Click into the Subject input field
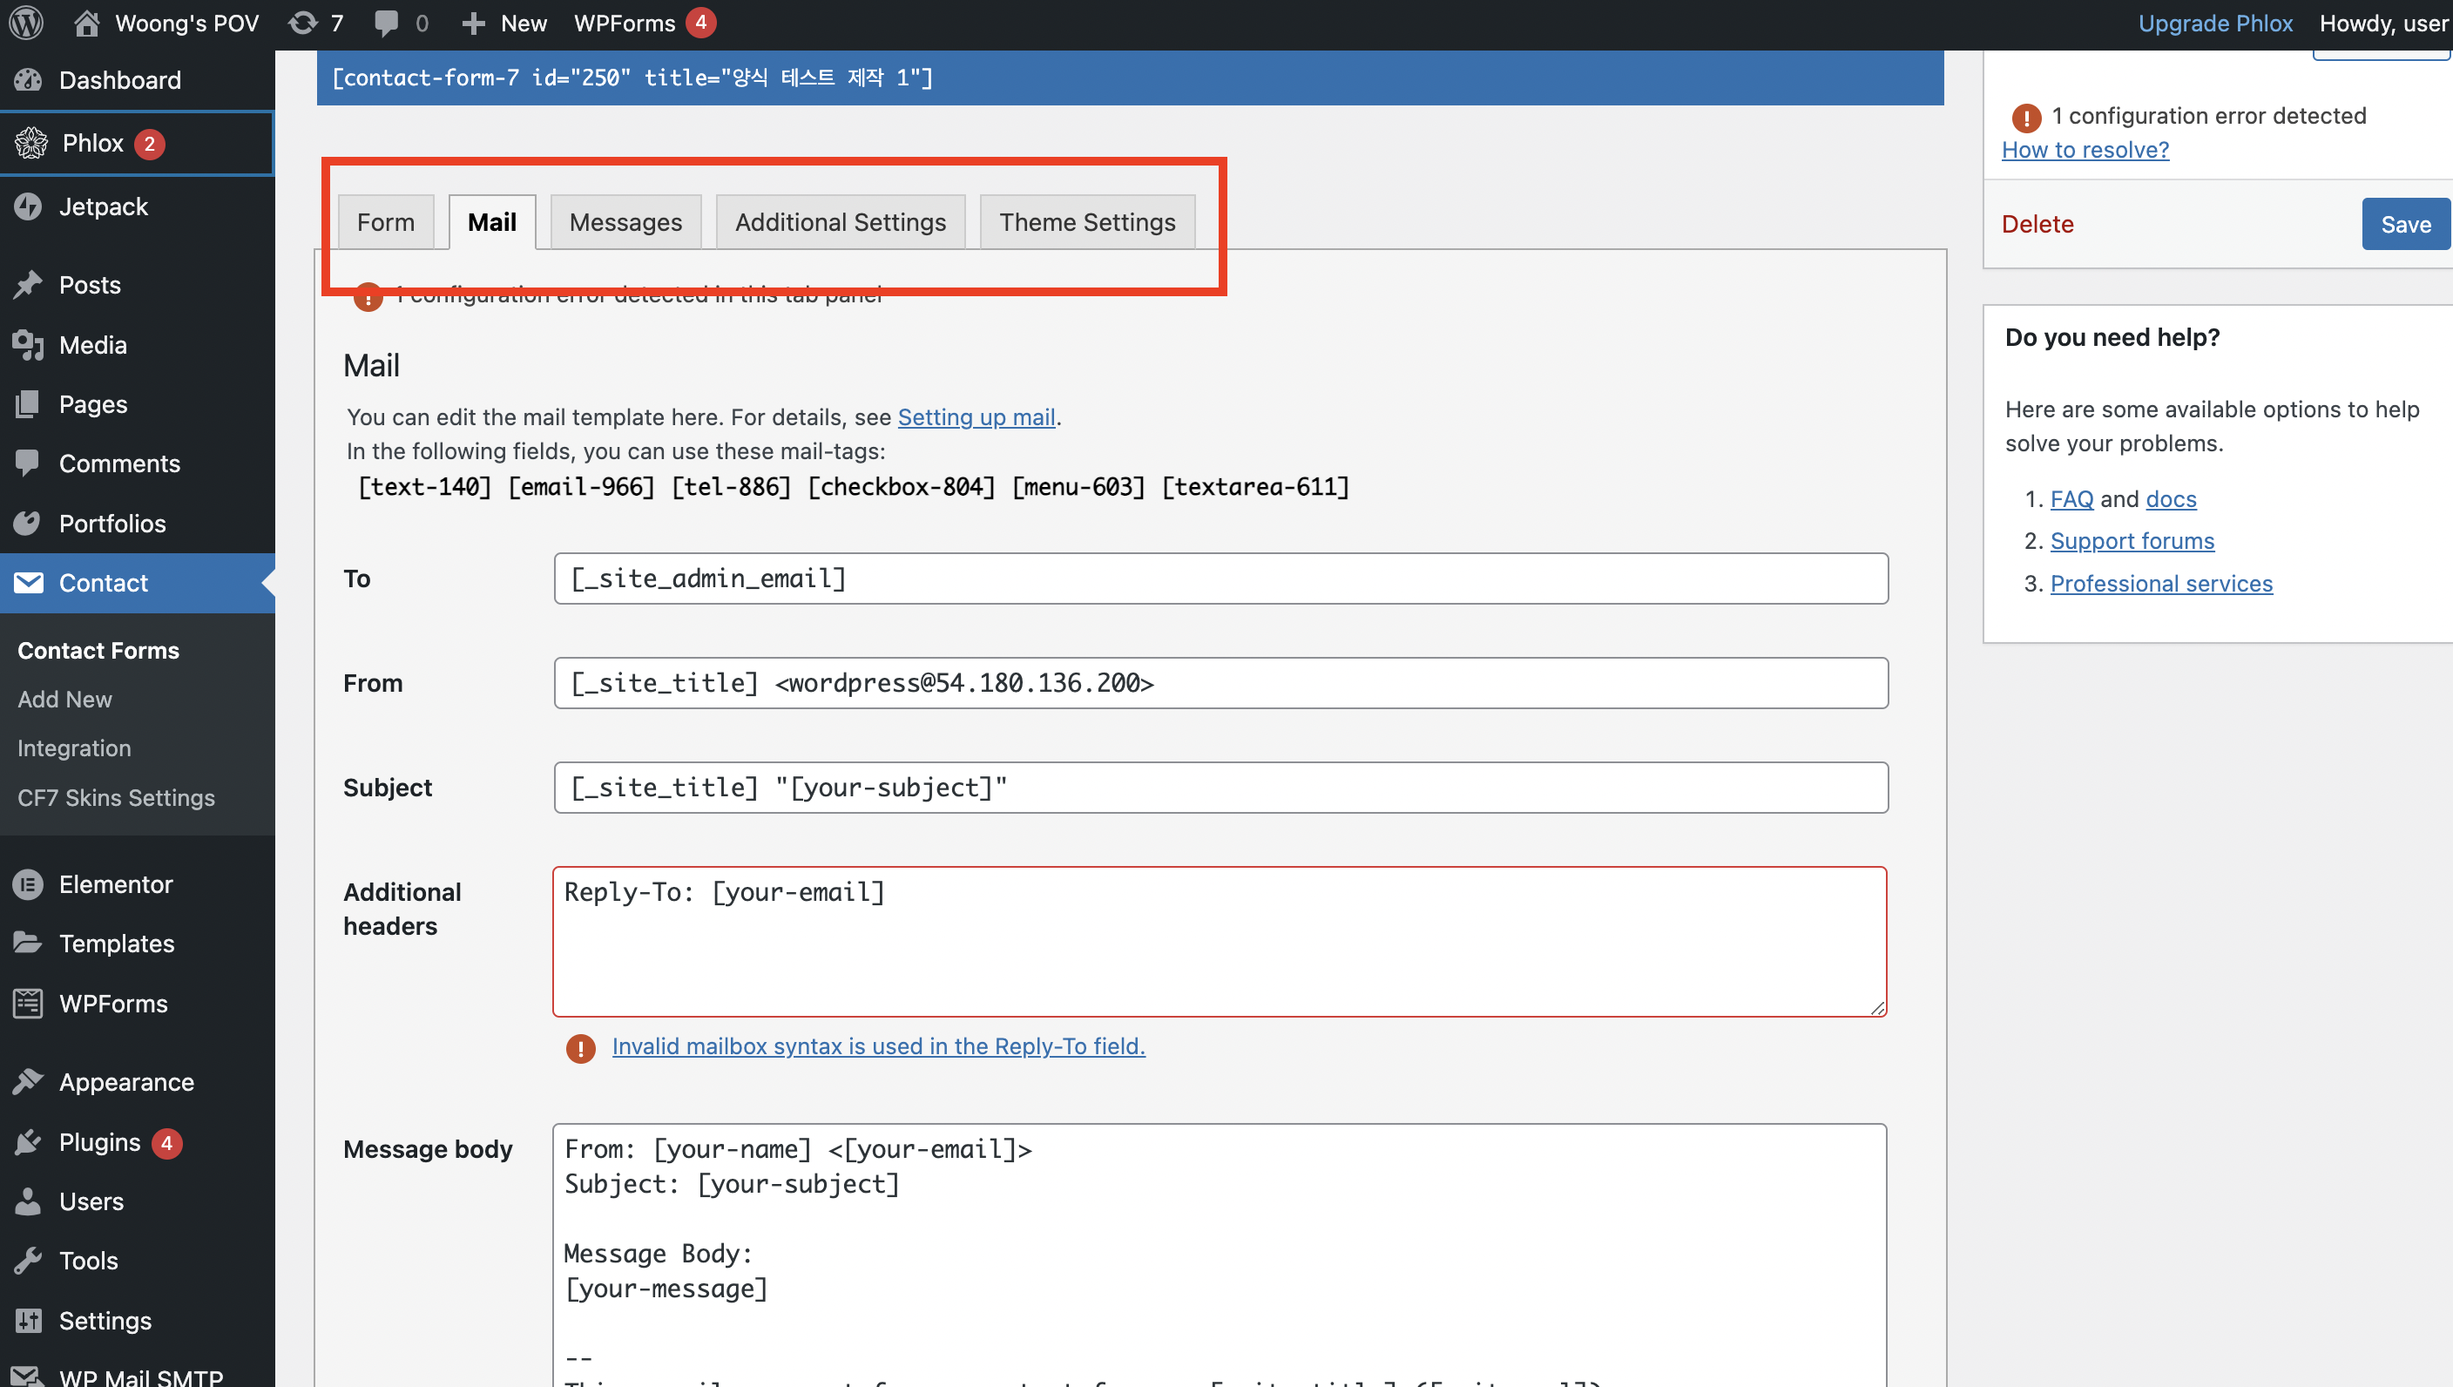The image size is (2453, 1387). [1220, 788]
